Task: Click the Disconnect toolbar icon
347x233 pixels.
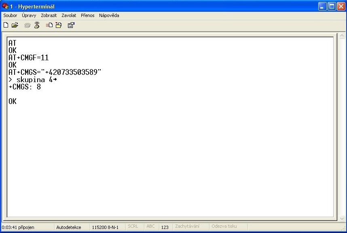Action: (x=37, y=25)
